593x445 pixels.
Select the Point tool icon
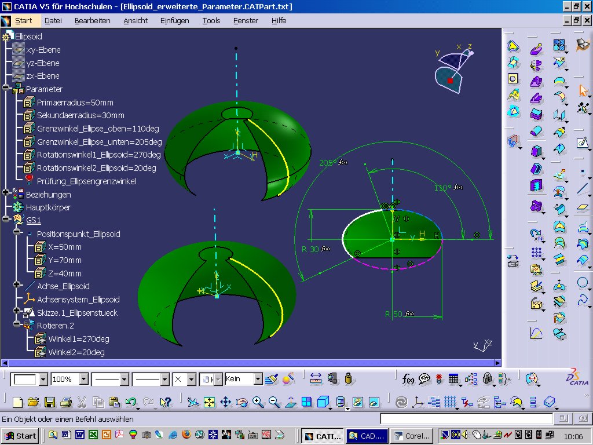583,172
